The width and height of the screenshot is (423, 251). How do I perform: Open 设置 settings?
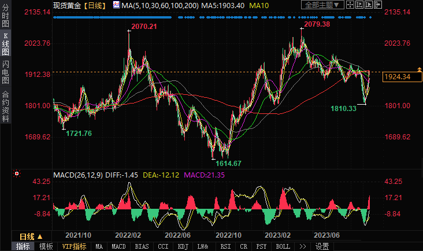pos(322,246)
